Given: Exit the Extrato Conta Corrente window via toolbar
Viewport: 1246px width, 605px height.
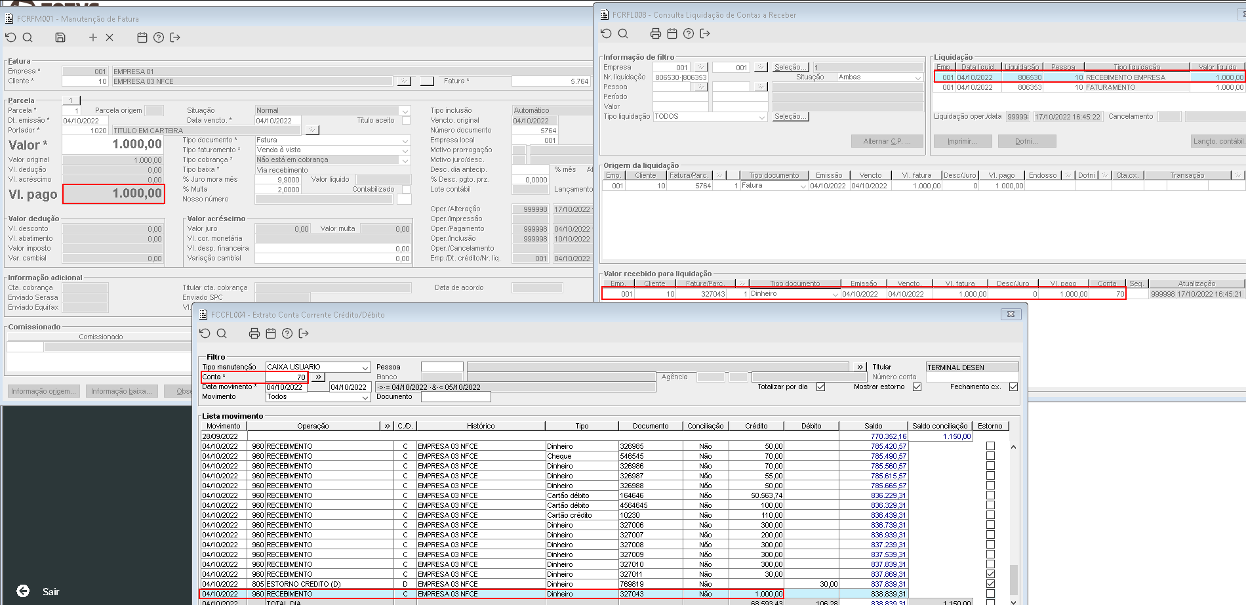Looking at the screenshot, I should pyautogui.click(x=304, y=333).
